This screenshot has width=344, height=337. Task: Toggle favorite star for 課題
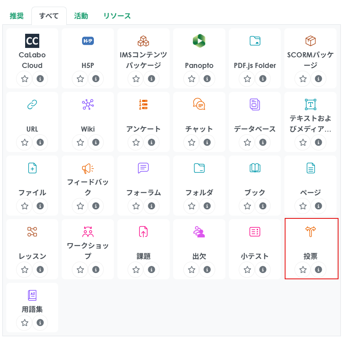136,269
